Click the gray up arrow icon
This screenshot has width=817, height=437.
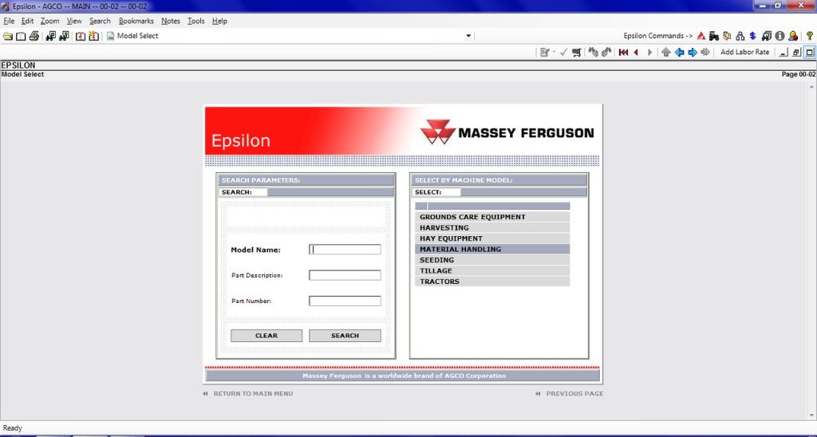666,52
